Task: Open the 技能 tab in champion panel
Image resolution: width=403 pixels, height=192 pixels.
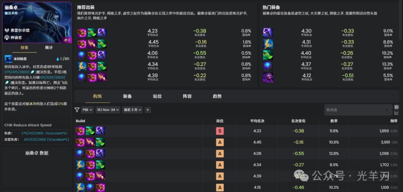Action: [24, 48]
